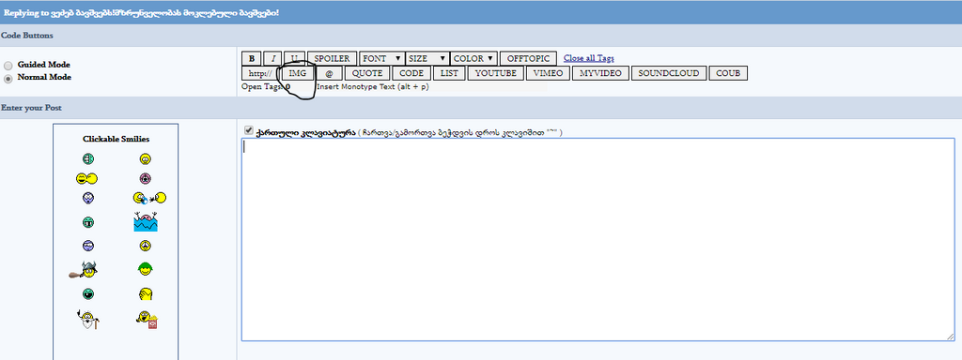The height and width of the screenshot is (360, 962).
Task: Insert a LIST tag
Action: pyautogui.click(x=449, y=73)
